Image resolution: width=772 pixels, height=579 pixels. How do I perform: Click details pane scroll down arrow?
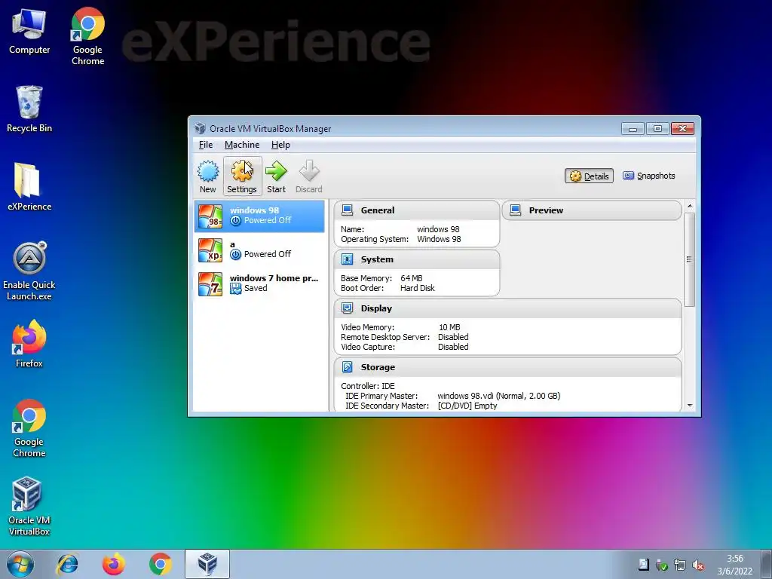coord(690,406)
